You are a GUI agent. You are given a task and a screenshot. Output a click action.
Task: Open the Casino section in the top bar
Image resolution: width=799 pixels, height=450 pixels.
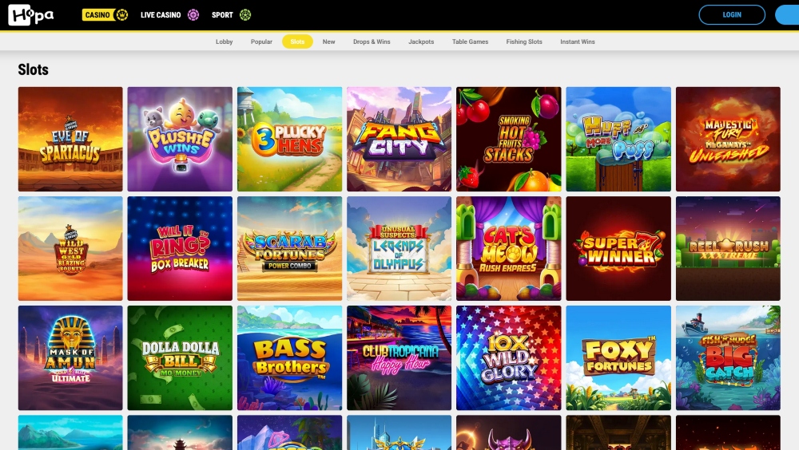click(105, 14)
